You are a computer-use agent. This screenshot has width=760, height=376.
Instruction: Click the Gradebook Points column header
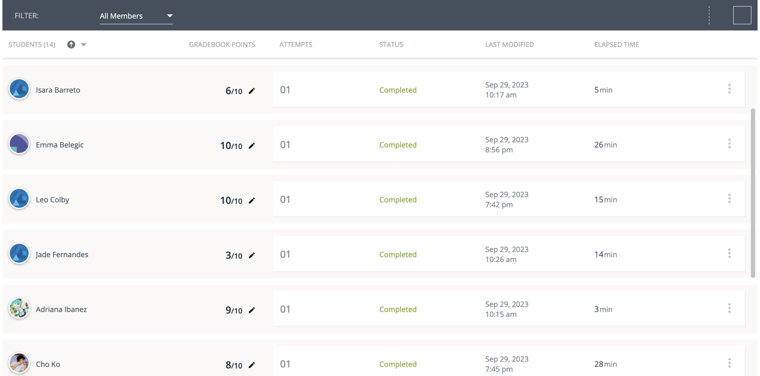tap(222, 45)
